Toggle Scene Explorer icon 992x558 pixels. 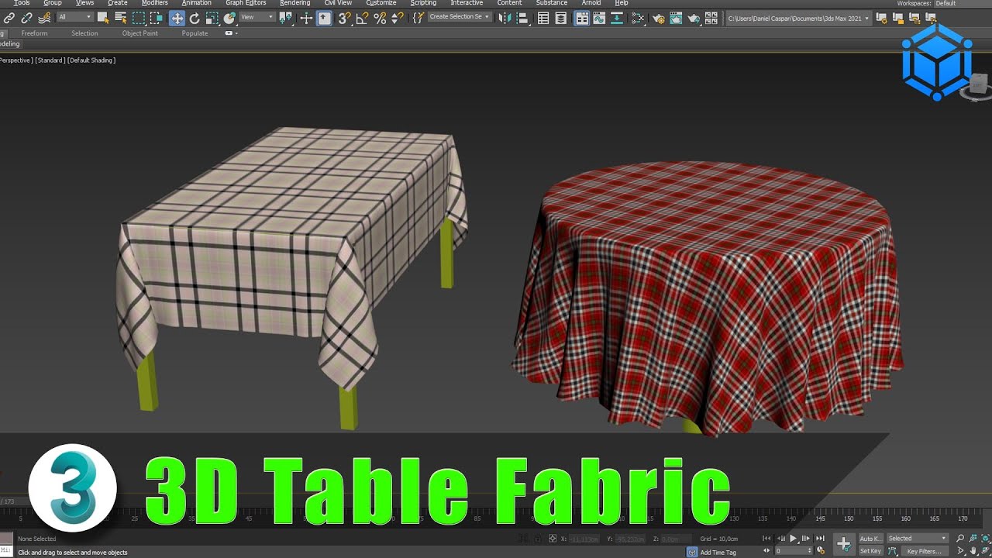click(543, 18)
